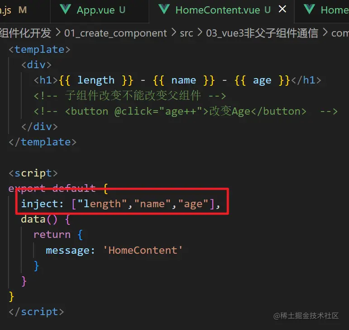
Task: Click the closing </template> tag
Action: [43, 142]
